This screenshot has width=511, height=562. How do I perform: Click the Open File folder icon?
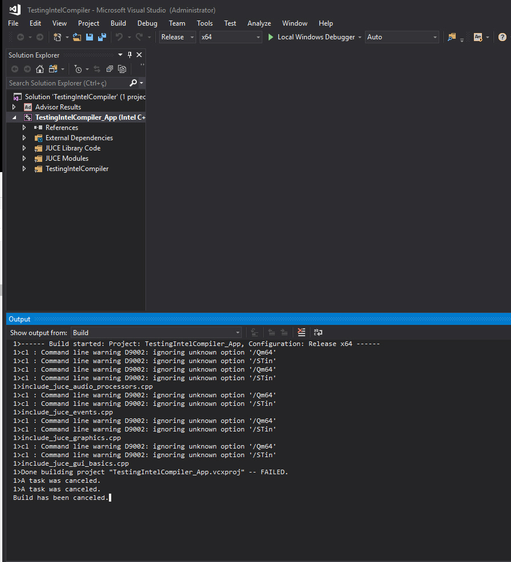pyautogui.click(x=77, y=37)
